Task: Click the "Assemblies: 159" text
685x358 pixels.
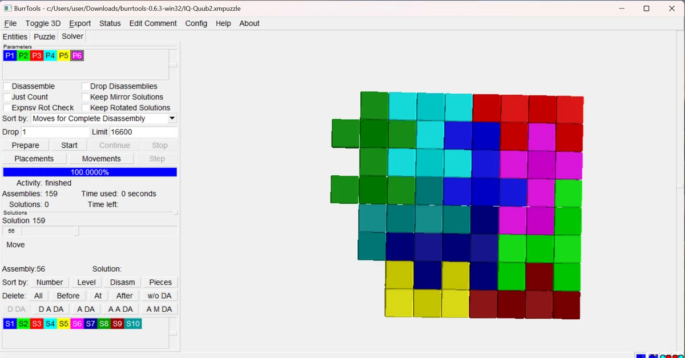Action: tap(30, 194)
